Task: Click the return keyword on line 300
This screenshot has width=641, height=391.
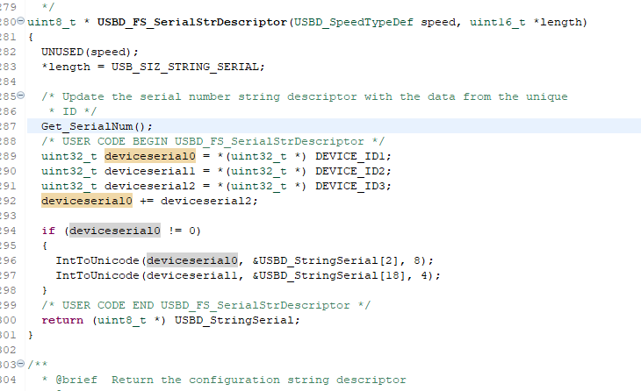Action: tap(61, 319)
